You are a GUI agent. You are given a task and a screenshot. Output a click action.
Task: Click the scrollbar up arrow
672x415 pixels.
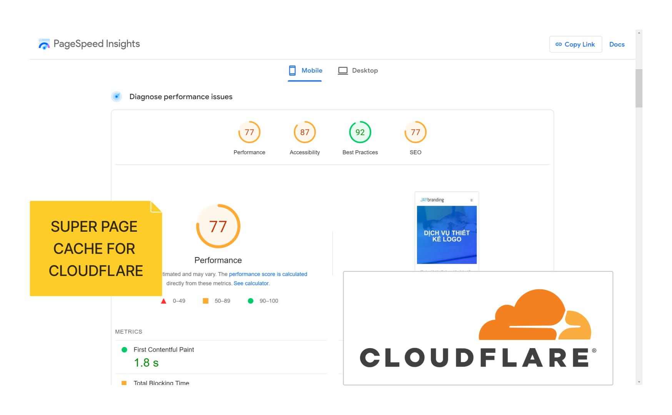639,33
